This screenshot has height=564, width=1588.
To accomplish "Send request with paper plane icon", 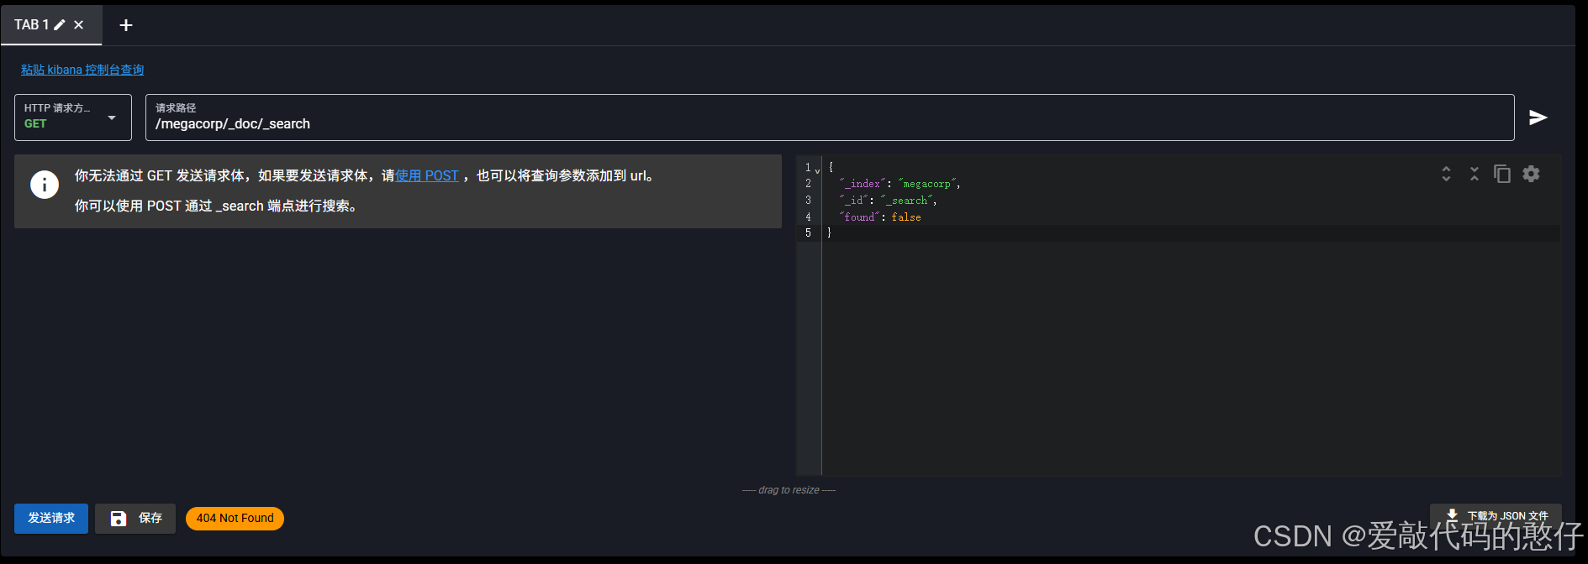I will coord(1538,117).
